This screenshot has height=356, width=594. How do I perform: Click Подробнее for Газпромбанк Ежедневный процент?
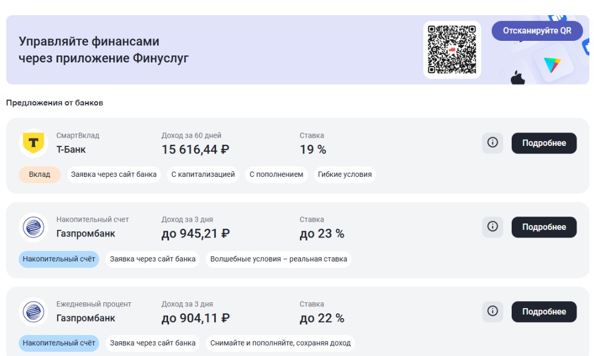[544, 312]
